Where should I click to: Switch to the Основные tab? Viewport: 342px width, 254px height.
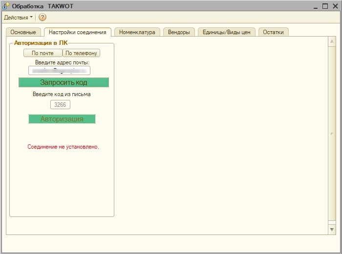(x=23, y=32)
